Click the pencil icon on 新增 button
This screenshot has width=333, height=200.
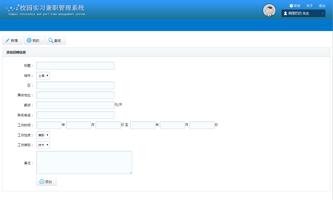pyautogui.click(x=8, y=40)
